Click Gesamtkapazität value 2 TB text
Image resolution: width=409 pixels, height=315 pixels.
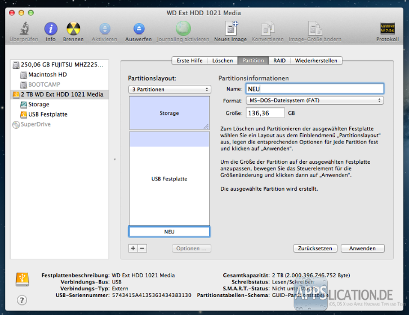[x=311, y=276]
